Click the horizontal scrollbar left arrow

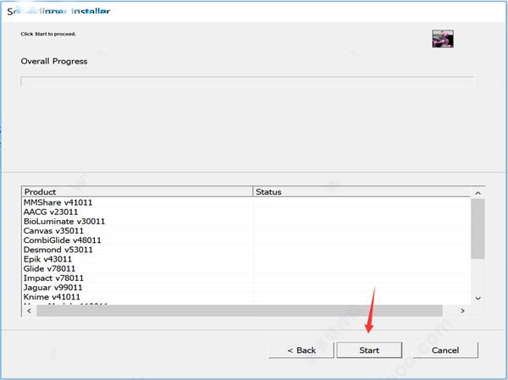pyautogui.click(x=29, y=311)
